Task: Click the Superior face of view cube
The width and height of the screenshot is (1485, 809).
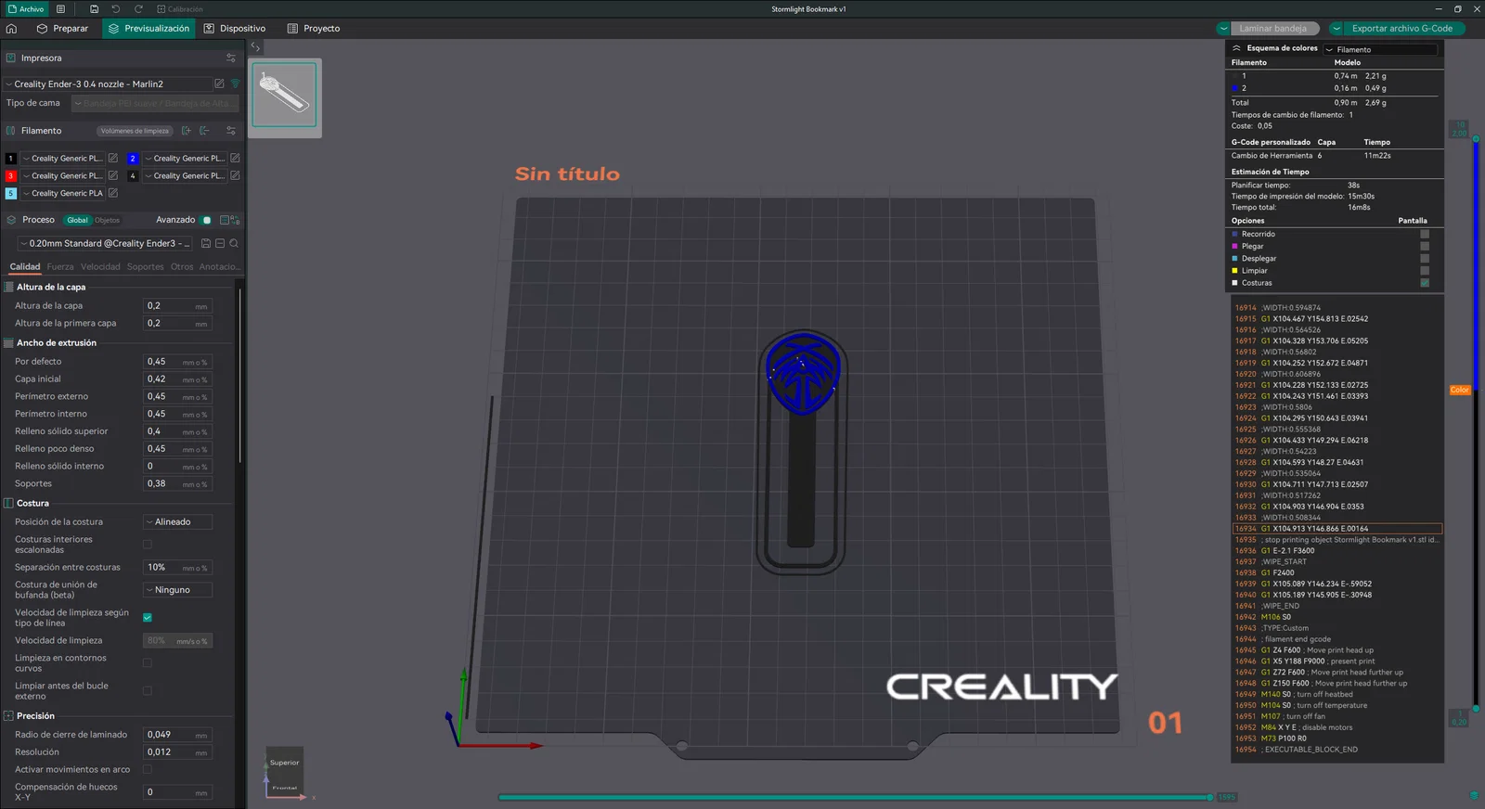Action: (285, 763)
